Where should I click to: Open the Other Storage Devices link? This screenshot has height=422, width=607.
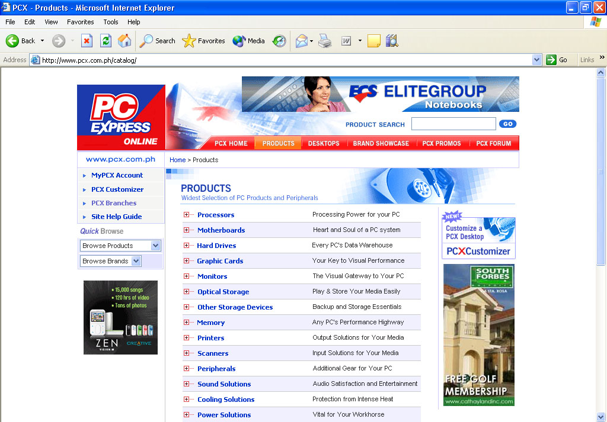235,307
